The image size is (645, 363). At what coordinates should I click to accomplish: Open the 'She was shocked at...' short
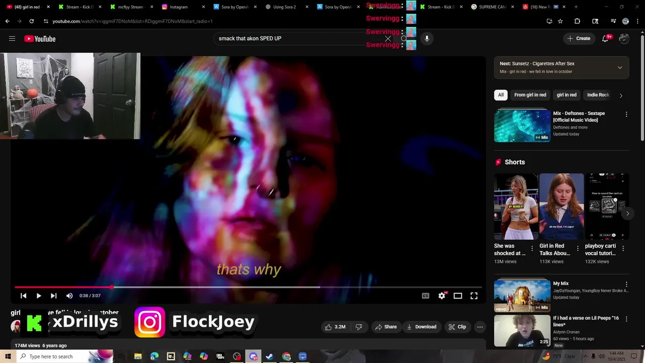click(516, 207)
